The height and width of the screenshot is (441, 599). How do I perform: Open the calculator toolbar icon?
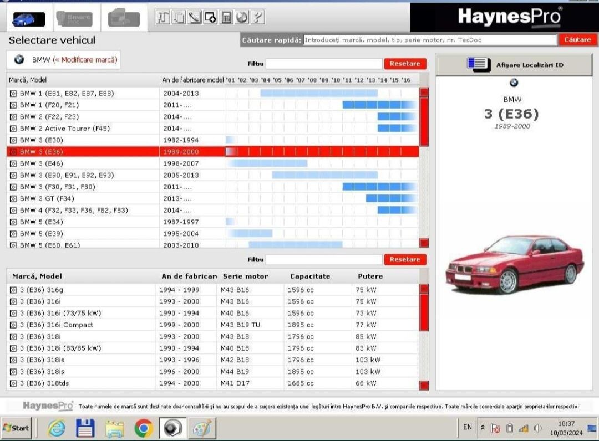point(226,18)
